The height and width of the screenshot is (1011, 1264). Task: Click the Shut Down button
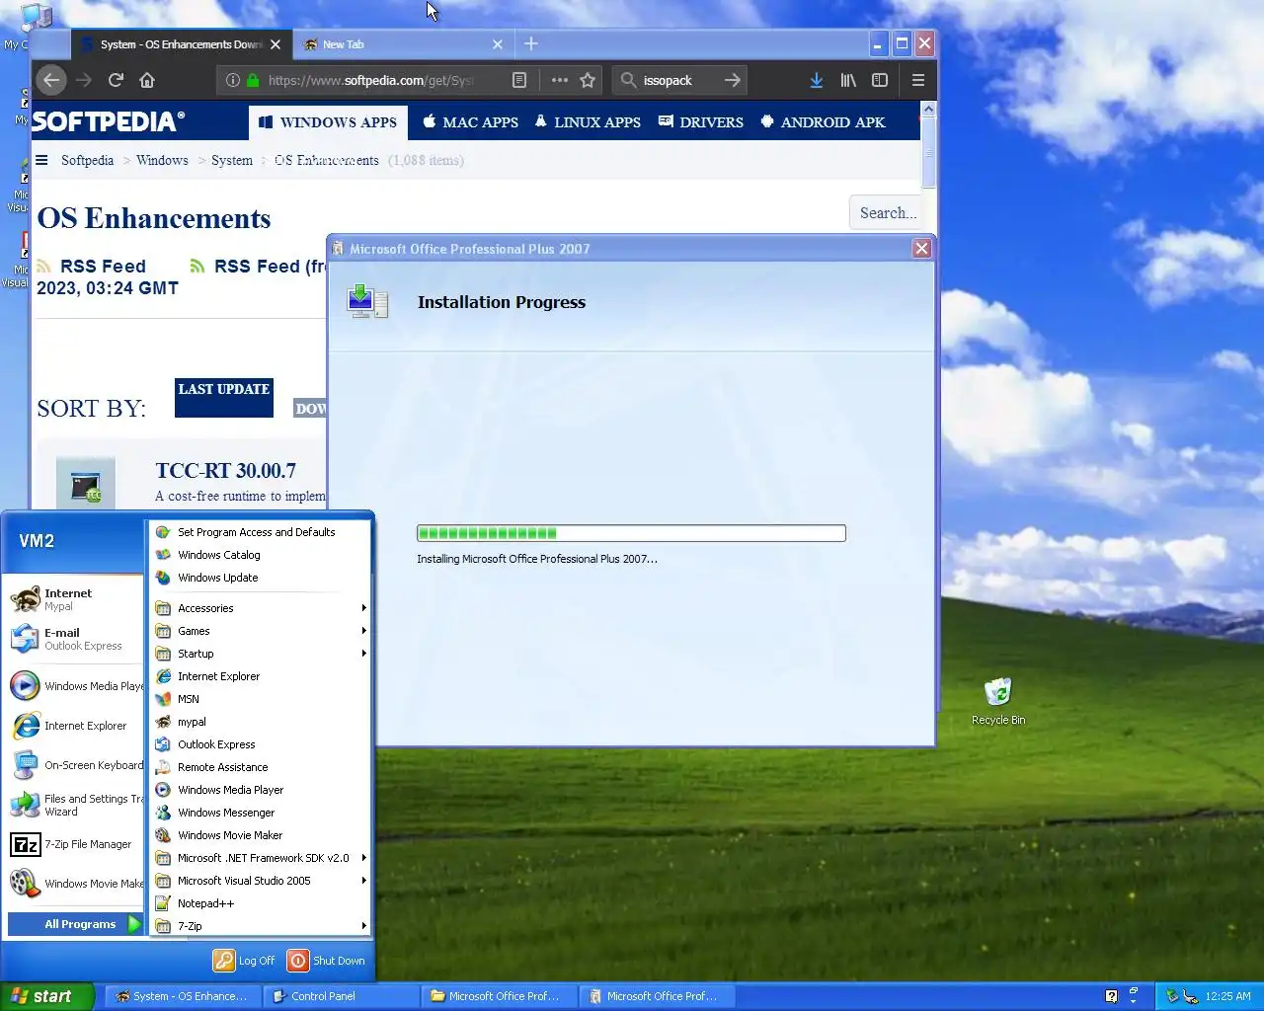327,961
